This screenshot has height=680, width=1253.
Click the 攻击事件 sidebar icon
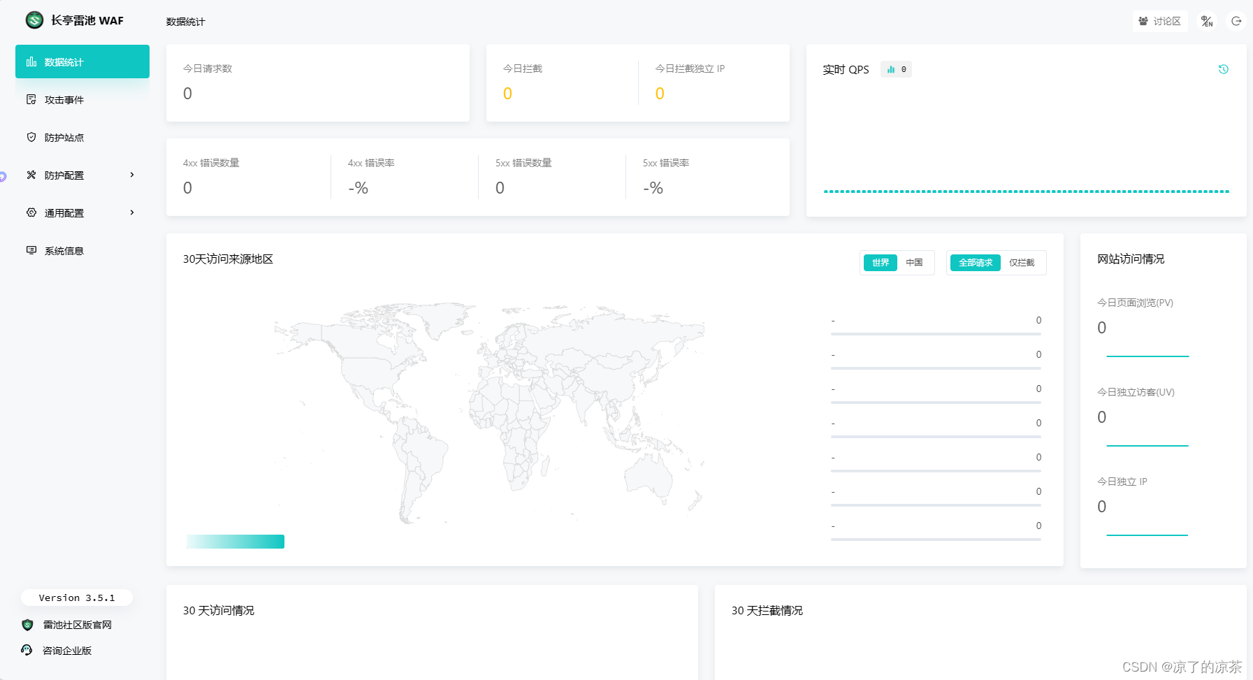31,99
